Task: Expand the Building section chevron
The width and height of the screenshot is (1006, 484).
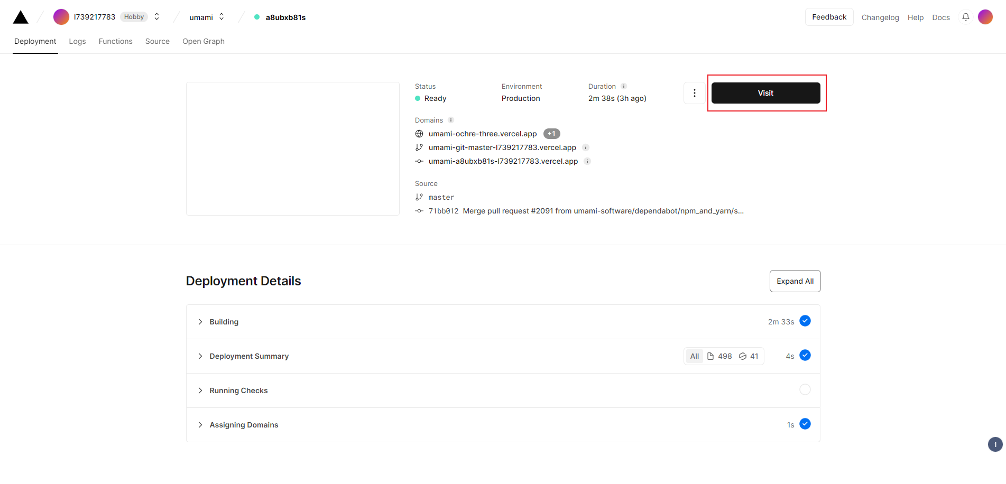Action: coord(200,322)
